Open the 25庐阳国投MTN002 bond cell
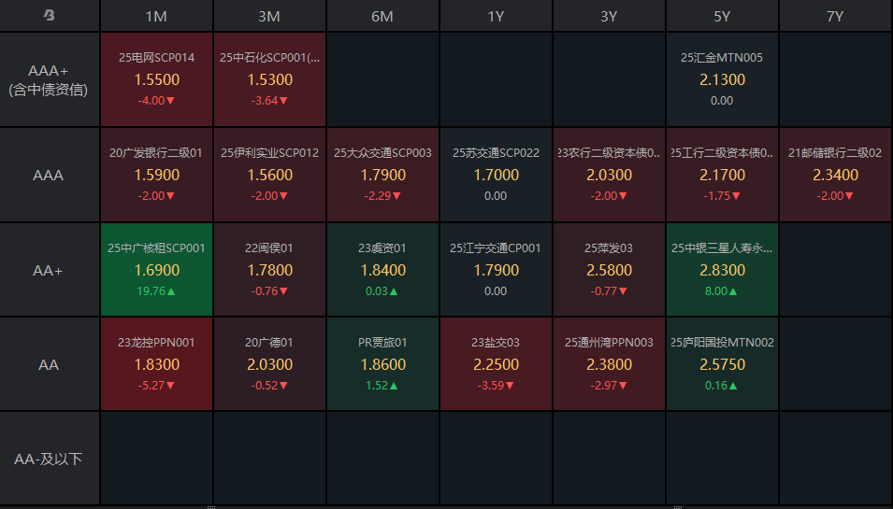This screenshot has height=509, width=893. pos(722,364)
